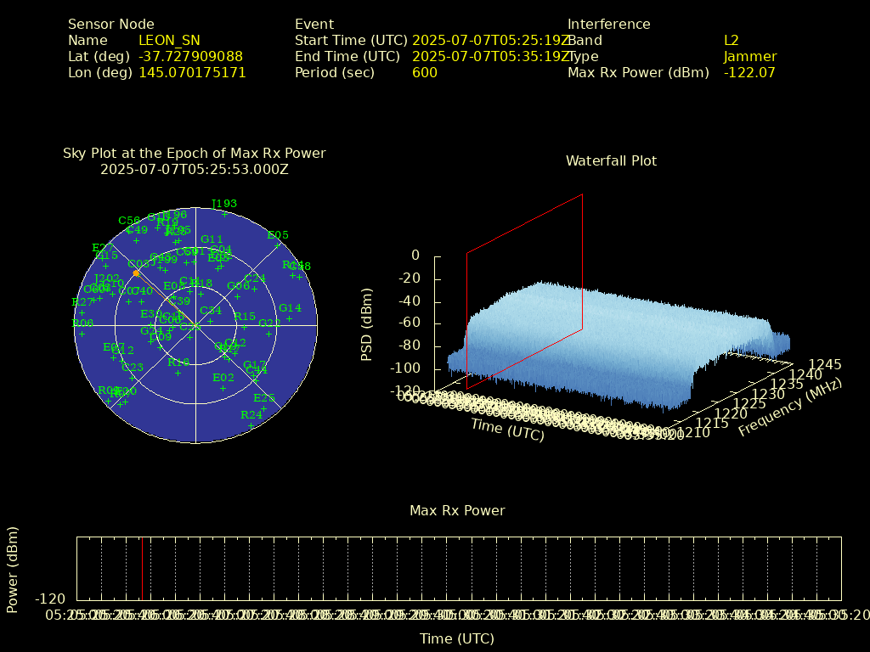The image size is (870, 652).
Task: Click the Max Rx Power chart title
Action: pyautogui.click(x=457, y=511)
